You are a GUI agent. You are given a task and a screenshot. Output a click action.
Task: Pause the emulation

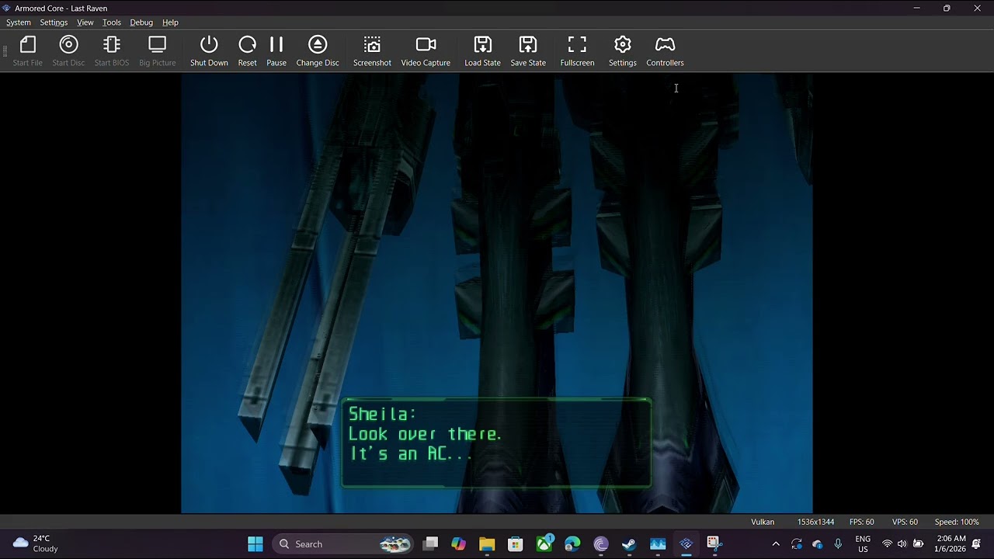coord(276,51)
